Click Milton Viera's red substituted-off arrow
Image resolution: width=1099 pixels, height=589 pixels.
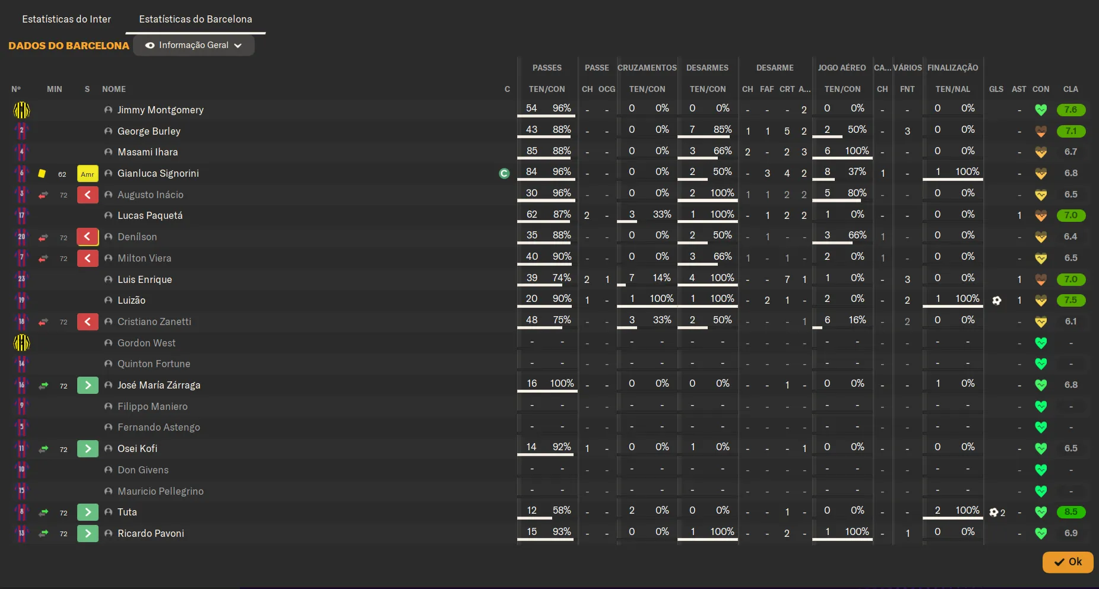87,258
